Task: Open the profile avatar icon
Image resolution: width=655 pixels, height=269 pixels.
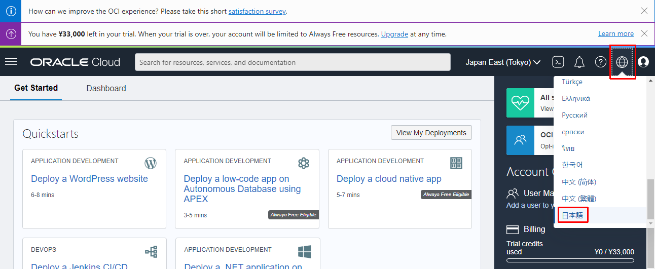Action: (x=643, y=62)
